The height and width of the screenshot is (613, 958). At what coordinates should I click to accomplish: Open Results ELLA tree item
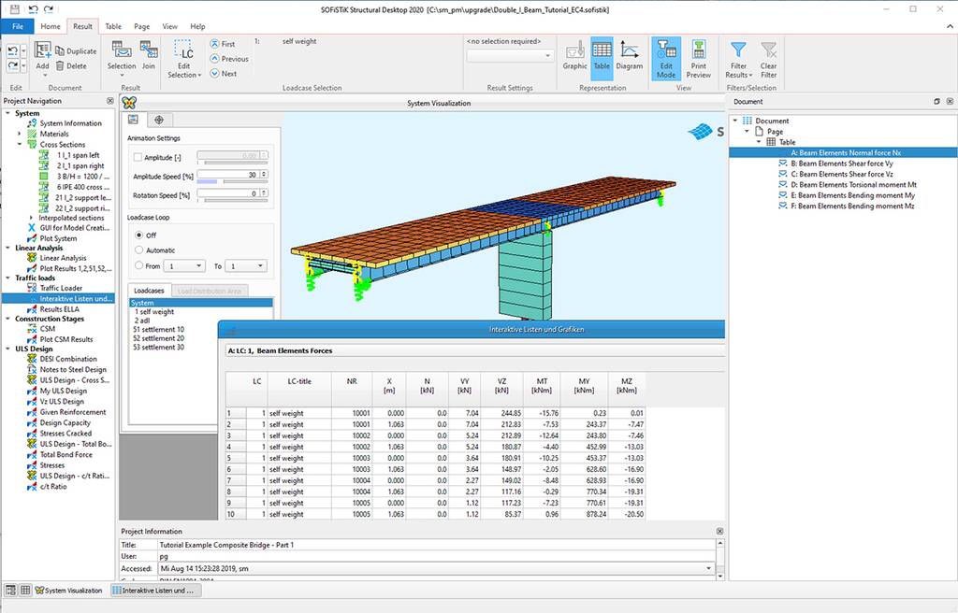click(x=59, y=309)
